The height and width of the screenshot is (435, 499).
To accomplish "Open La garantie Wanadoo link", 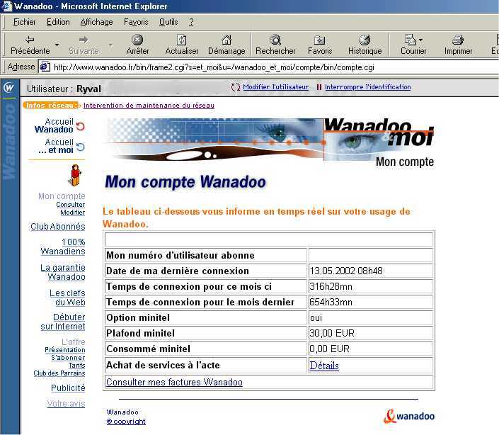I will (x=63, y=272).
